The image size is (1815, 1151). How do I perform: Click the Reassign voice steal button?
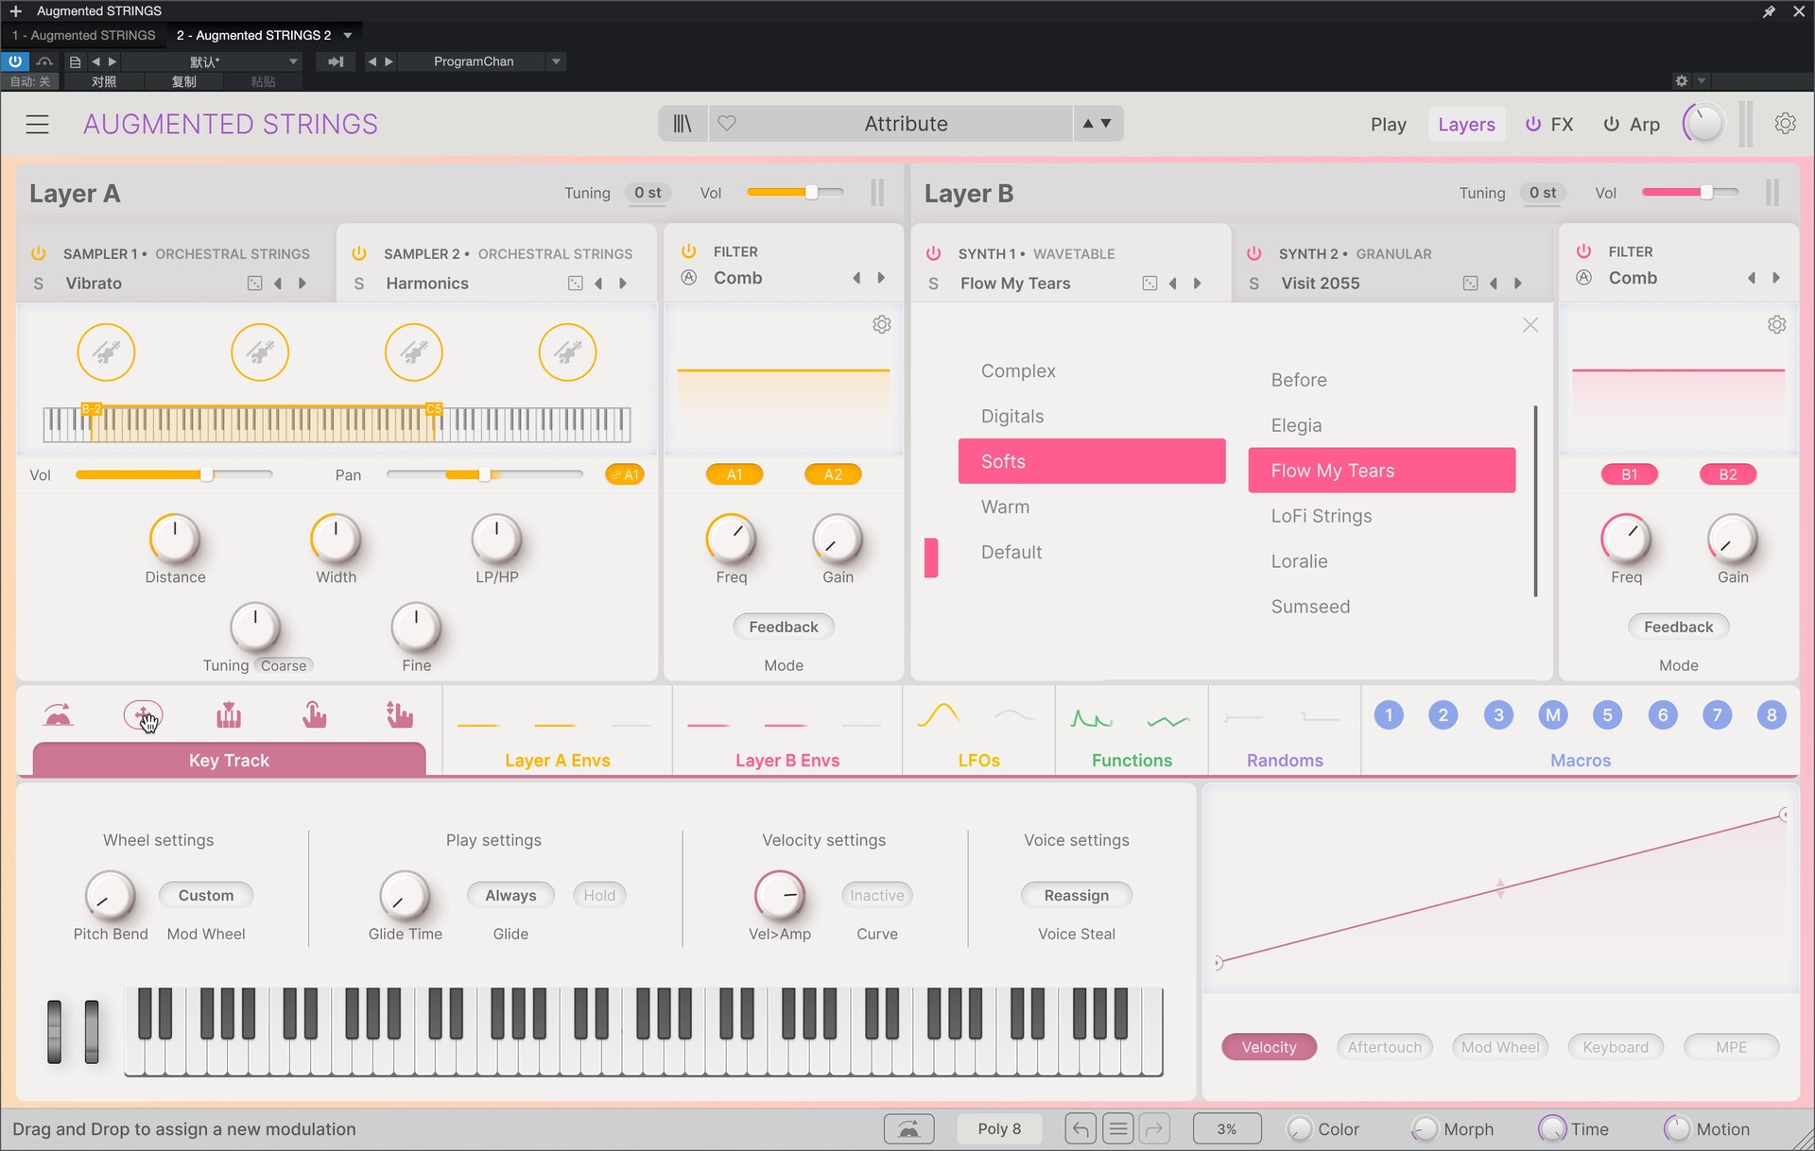(x=1076, y=895)
